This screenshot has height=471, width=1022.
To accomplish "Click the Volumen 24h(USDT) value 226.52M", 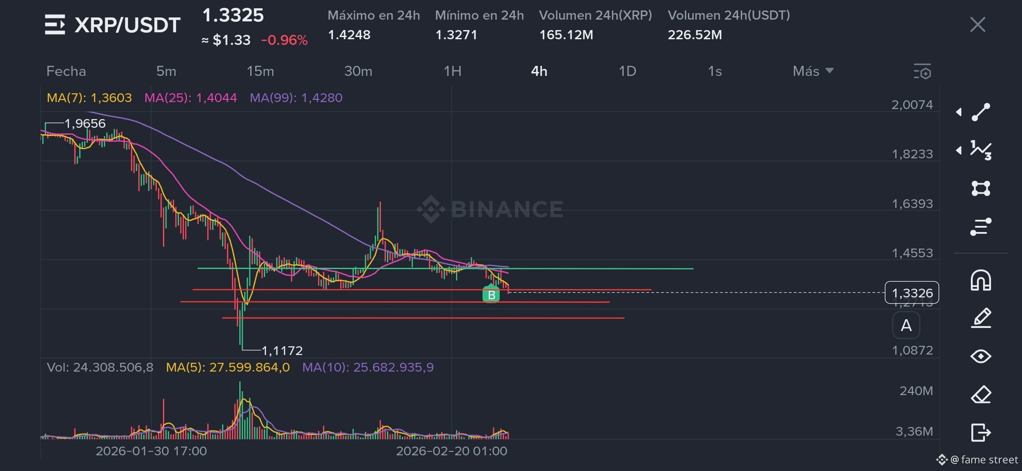I will pos(694,35).
